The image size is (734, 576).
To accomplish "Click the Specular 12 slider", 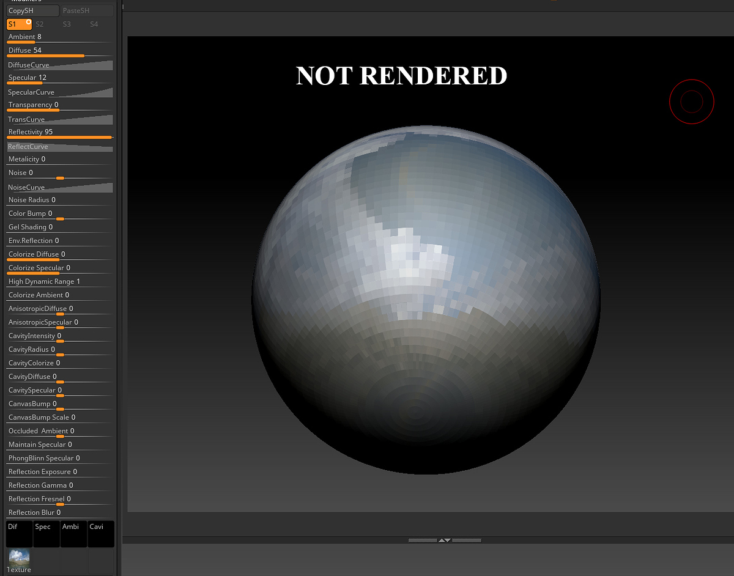I will coord(60,78).
